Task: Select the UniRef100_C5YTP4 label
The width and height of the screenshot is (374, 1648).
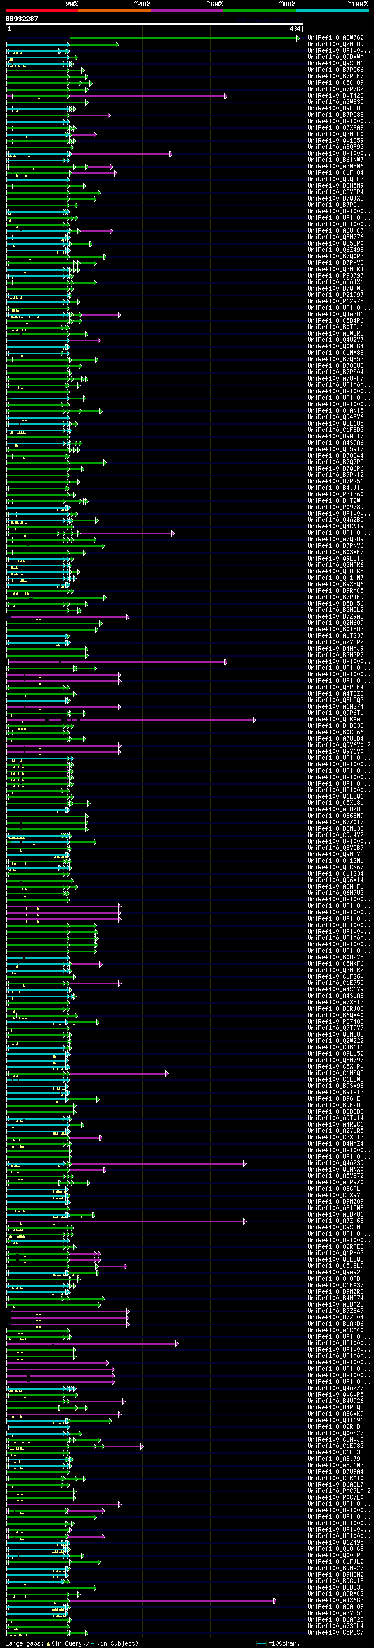Action: 335,192
